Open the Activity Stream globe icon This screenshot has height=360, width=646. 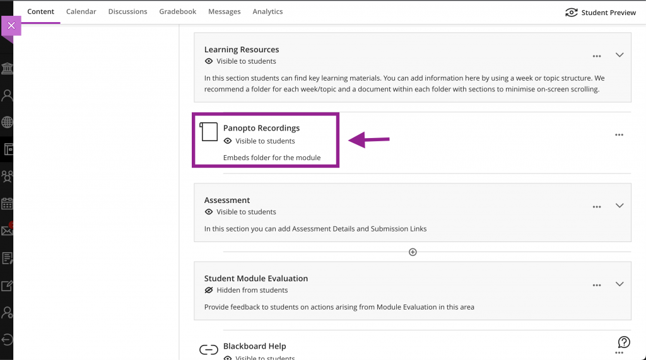[x=7, y=122]
